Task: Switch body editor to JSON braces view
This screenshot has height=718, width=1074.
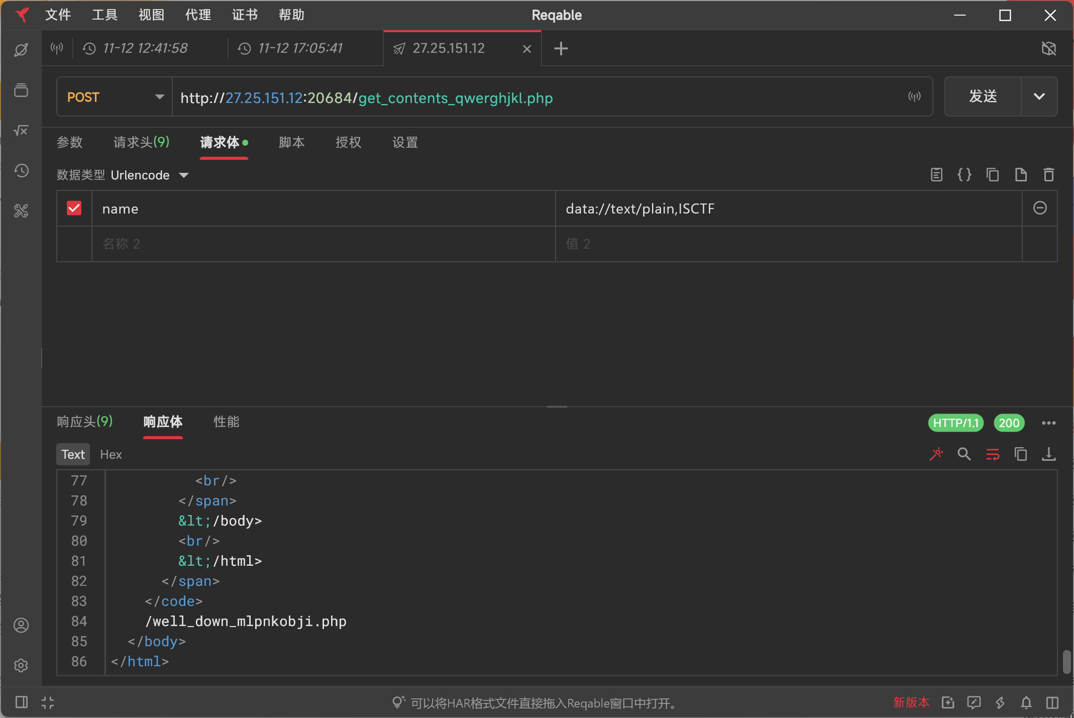Action: point(964,175)
